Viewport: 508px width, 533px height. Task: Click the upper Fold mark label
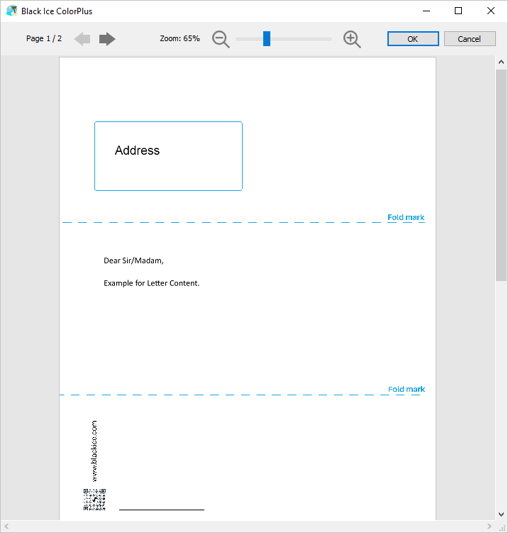pos(406,217)
